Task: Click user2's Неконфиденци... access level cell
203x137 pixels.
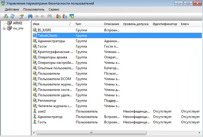Action: click(136, 111)
